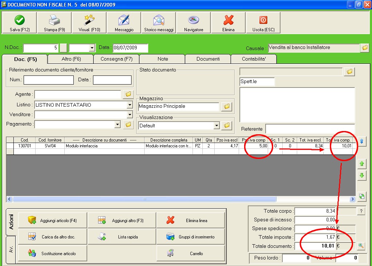
Task: Browse warehouses via Magazzino folder icon
Action: coord(227,106)
